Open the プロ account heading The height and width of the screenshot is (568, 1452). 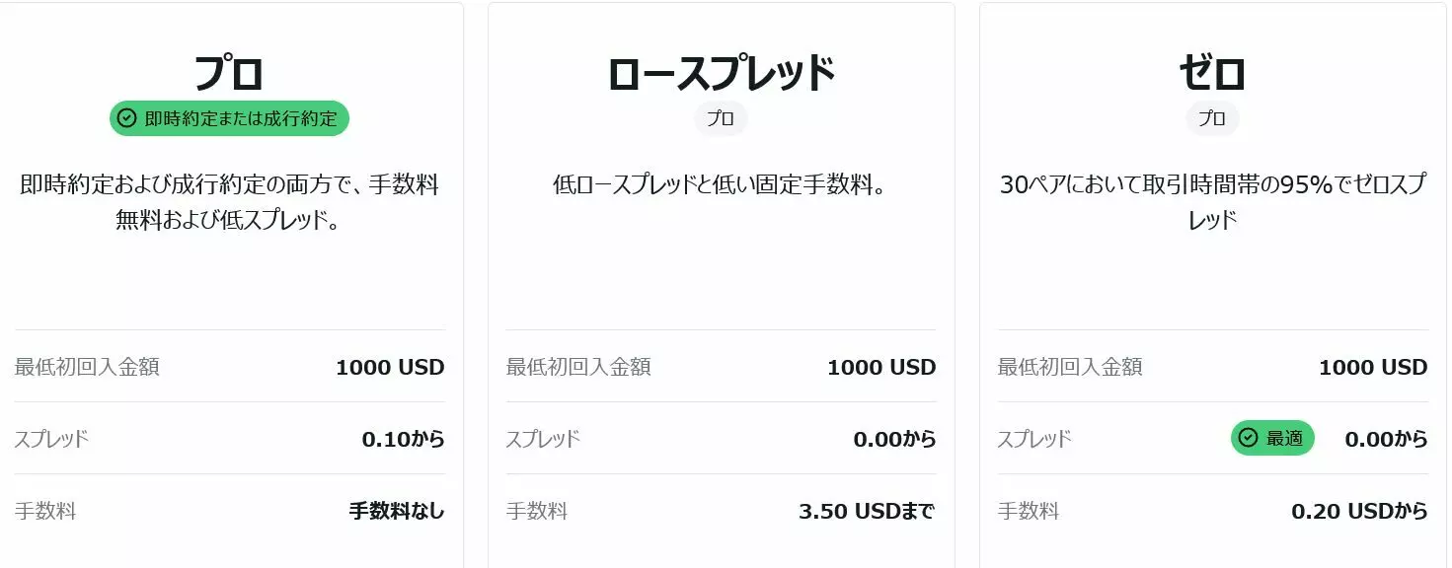pyautogui.click(x=229, y=73)
